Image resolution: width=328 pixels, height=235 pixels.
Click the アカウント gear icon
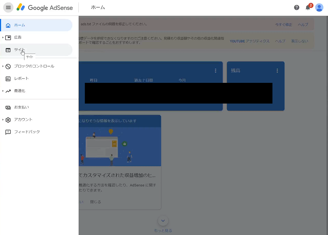8,120
